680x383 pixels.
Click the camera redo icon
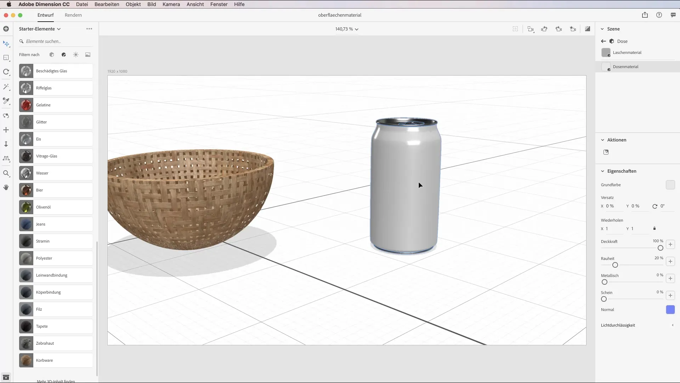click(x=559, y=29)
